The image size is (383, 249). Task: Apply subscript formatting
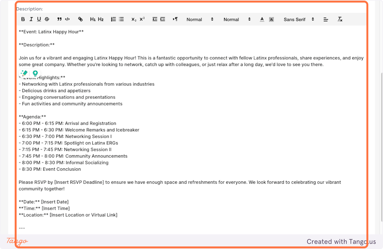pos(134,19)
